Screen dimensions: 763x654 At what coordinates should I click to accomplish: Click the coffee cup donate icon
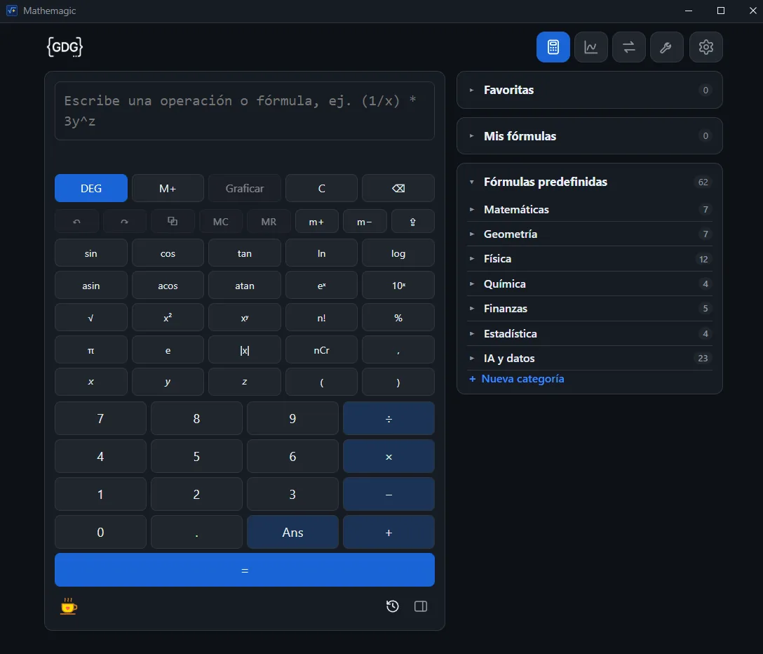(69, 606)
